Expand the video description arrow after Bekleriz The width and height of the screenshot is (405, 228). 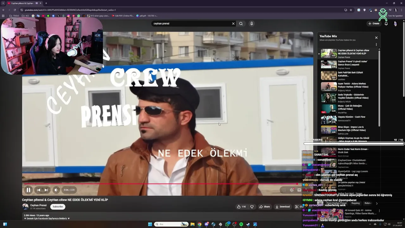(x=69, y=218)
